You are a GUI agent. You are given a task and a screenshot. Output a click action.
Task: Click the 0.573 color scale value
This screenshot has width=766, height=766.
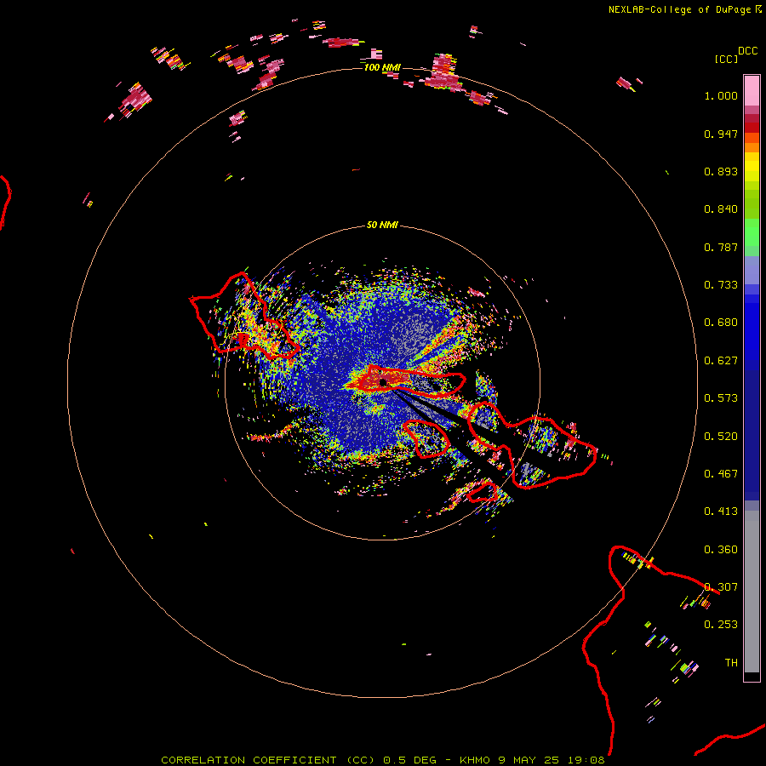pyautogui.click(x=721, y=398)
